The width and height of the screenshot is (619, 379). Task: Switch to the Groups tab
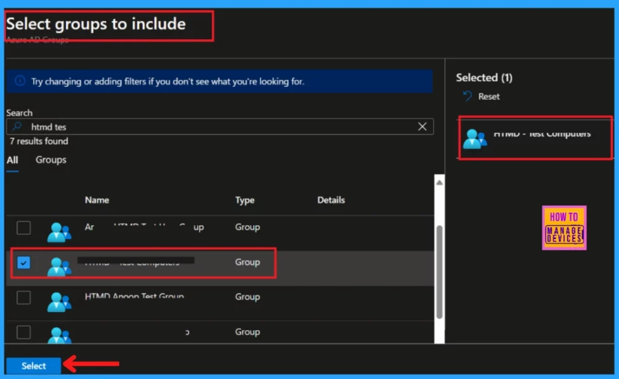(x=51, y=160)
